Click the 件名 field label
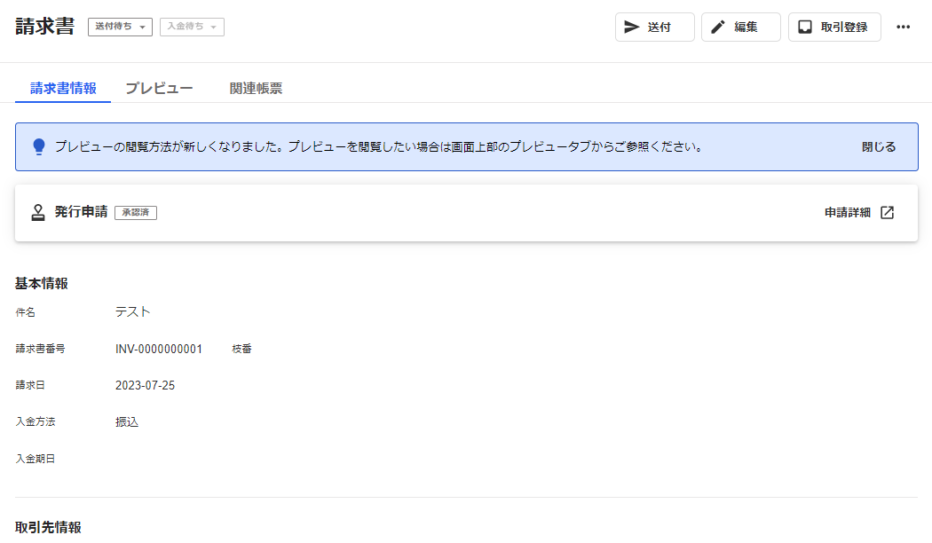 26,312
